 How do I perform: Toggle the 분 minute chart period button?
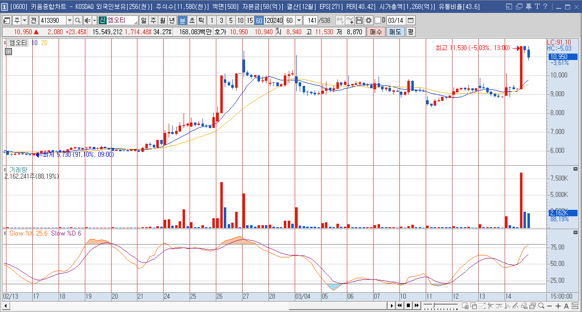point(182,20)
